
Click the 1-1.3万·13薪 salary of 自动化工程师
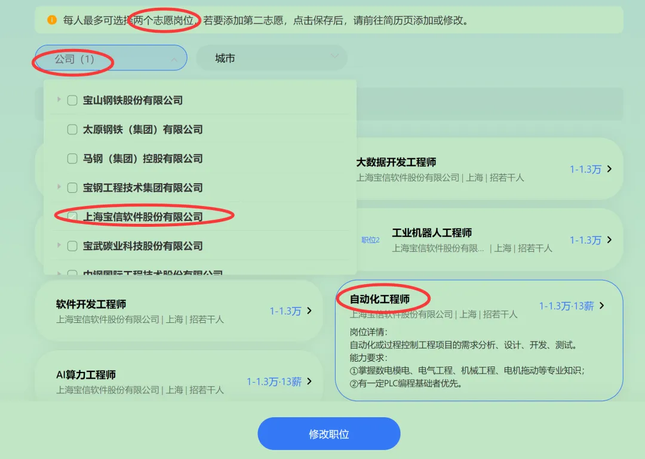[566, 306]
